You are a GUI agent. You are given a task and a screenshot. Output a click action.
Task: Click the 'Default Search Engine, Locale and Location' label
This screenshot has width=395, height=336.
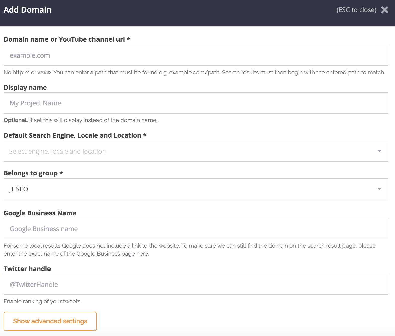pyautogui.click(x=75, y=135)
